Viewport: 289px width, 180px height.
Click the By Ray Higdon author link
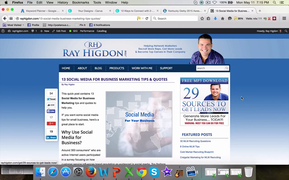click(x=68, y=84)
